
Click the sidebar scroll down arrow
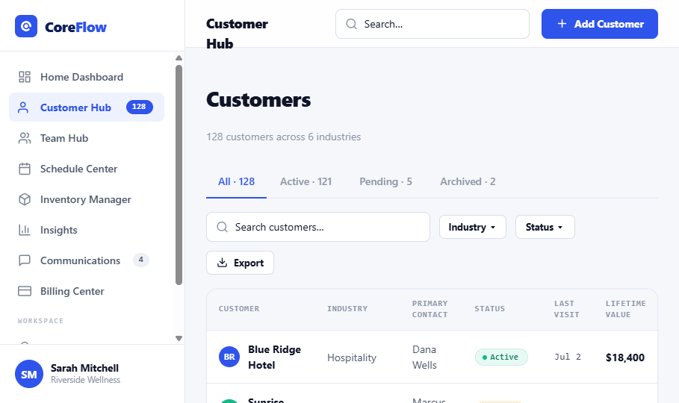[x=179, y=338]
